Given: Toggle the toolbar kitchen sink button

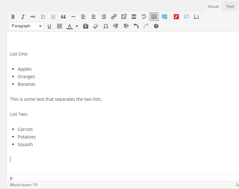Looking at the screenshot, I should 154,17.
